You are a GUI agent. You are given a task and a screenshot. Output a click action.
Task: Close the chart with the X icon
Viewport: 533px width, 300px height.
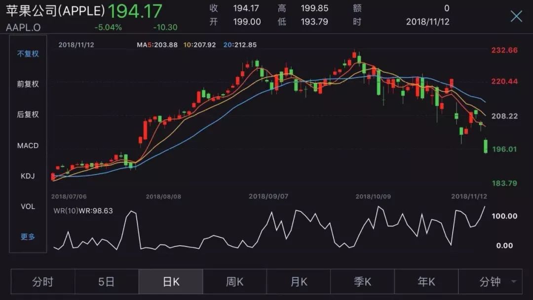coord(516,16)
